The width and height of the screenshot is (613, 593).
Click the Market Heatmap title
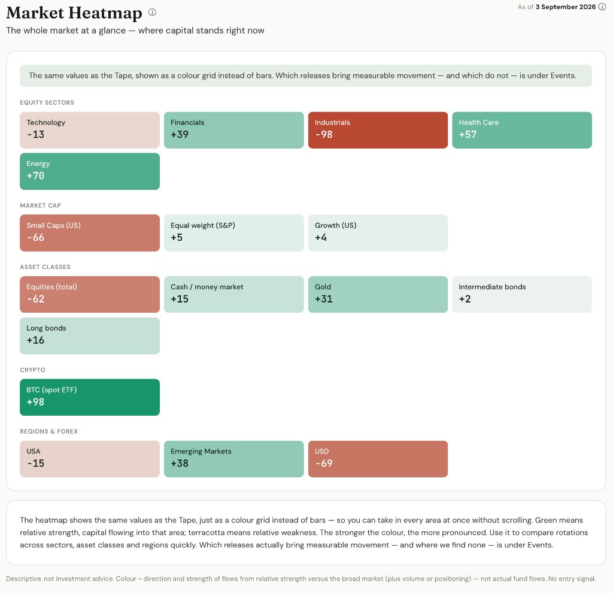pyautogui.click(x=74, y=13)
